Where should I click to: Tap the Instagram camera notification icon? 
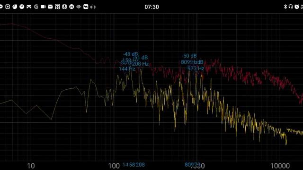8,7
